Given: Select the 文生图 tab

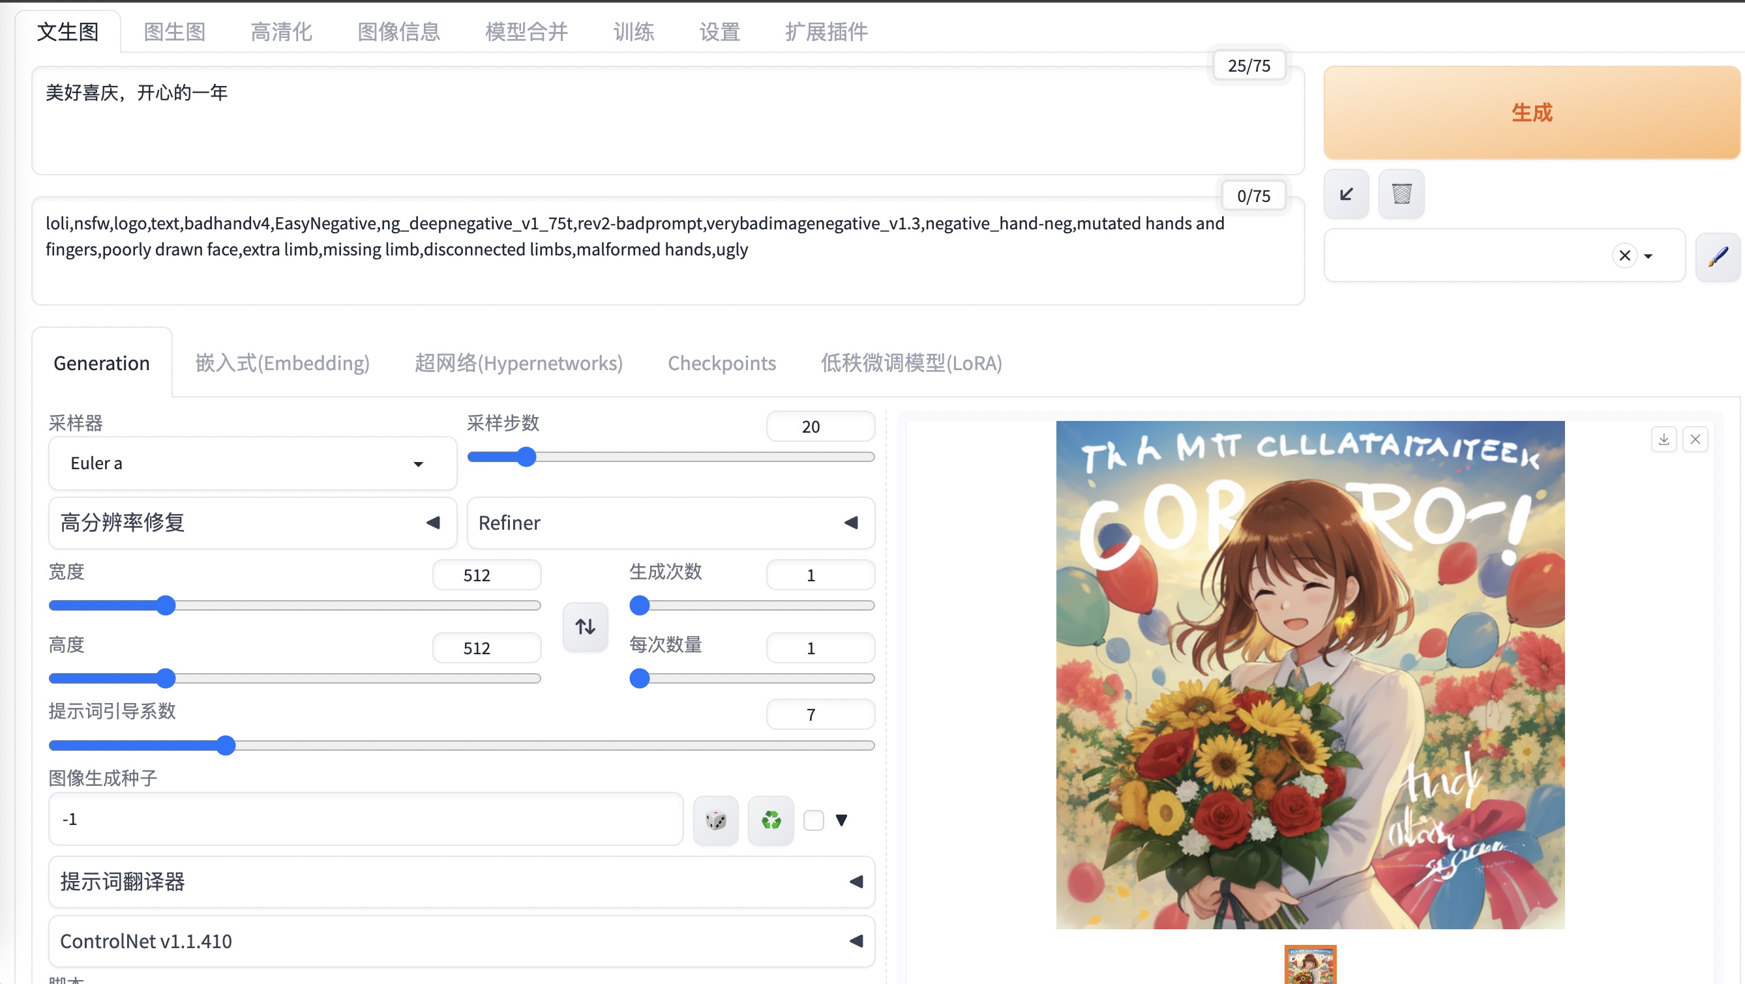Looking at the screenshot, I should coord(68,31).
